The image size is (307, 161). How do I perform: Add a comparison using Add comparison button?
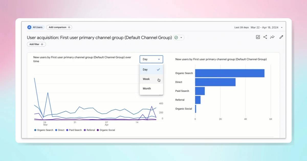[x=59, y=27]
